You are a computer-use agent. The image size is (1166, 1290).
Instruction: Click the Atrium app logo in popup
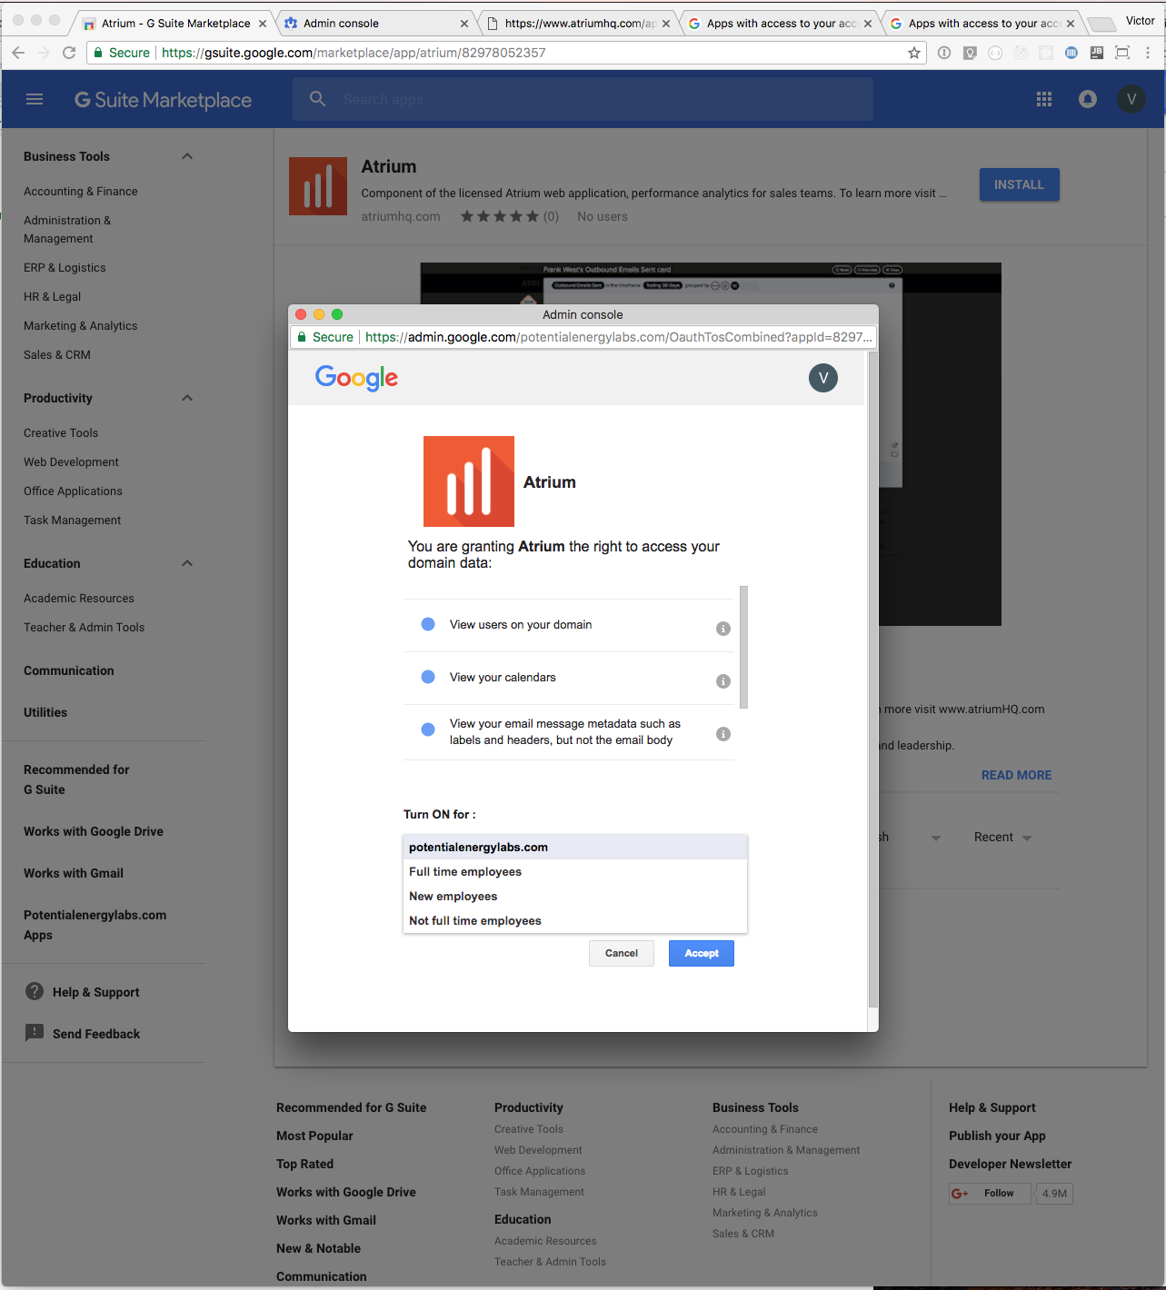(469, 481)
